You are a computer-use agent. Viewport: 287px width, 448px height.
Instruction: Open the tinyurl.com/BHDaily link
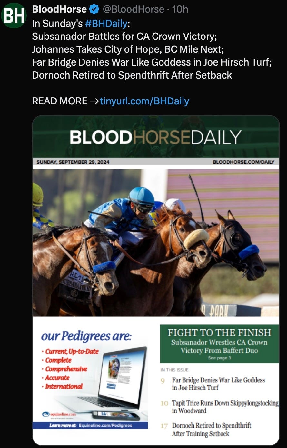click(144, 101)
